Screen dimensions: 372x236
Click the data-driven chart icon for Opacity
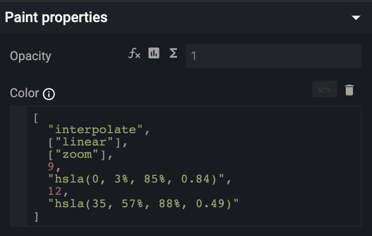coord(154,52)
